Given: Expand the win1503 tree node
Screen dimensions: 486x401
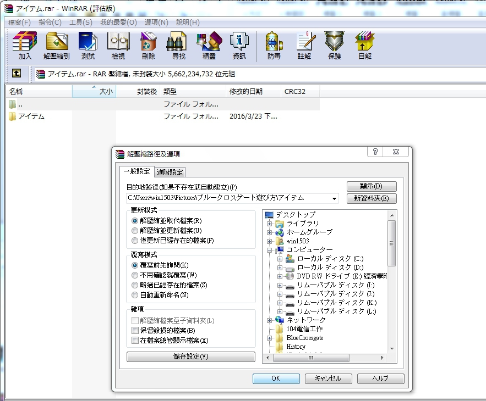Looking at the screenshot, I should pos(269,241).
